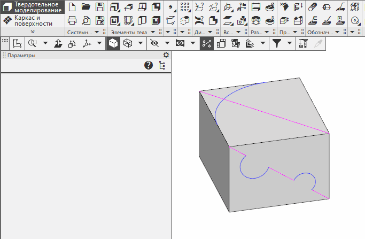The height and width of the screenshot is (239, 365).
Task: Switch to Каркас и поверхности toolset
Action: [33, 21]
